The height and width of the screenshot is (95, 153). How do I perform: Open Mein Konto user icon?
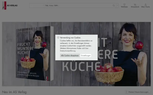click(x=146, y=5)
